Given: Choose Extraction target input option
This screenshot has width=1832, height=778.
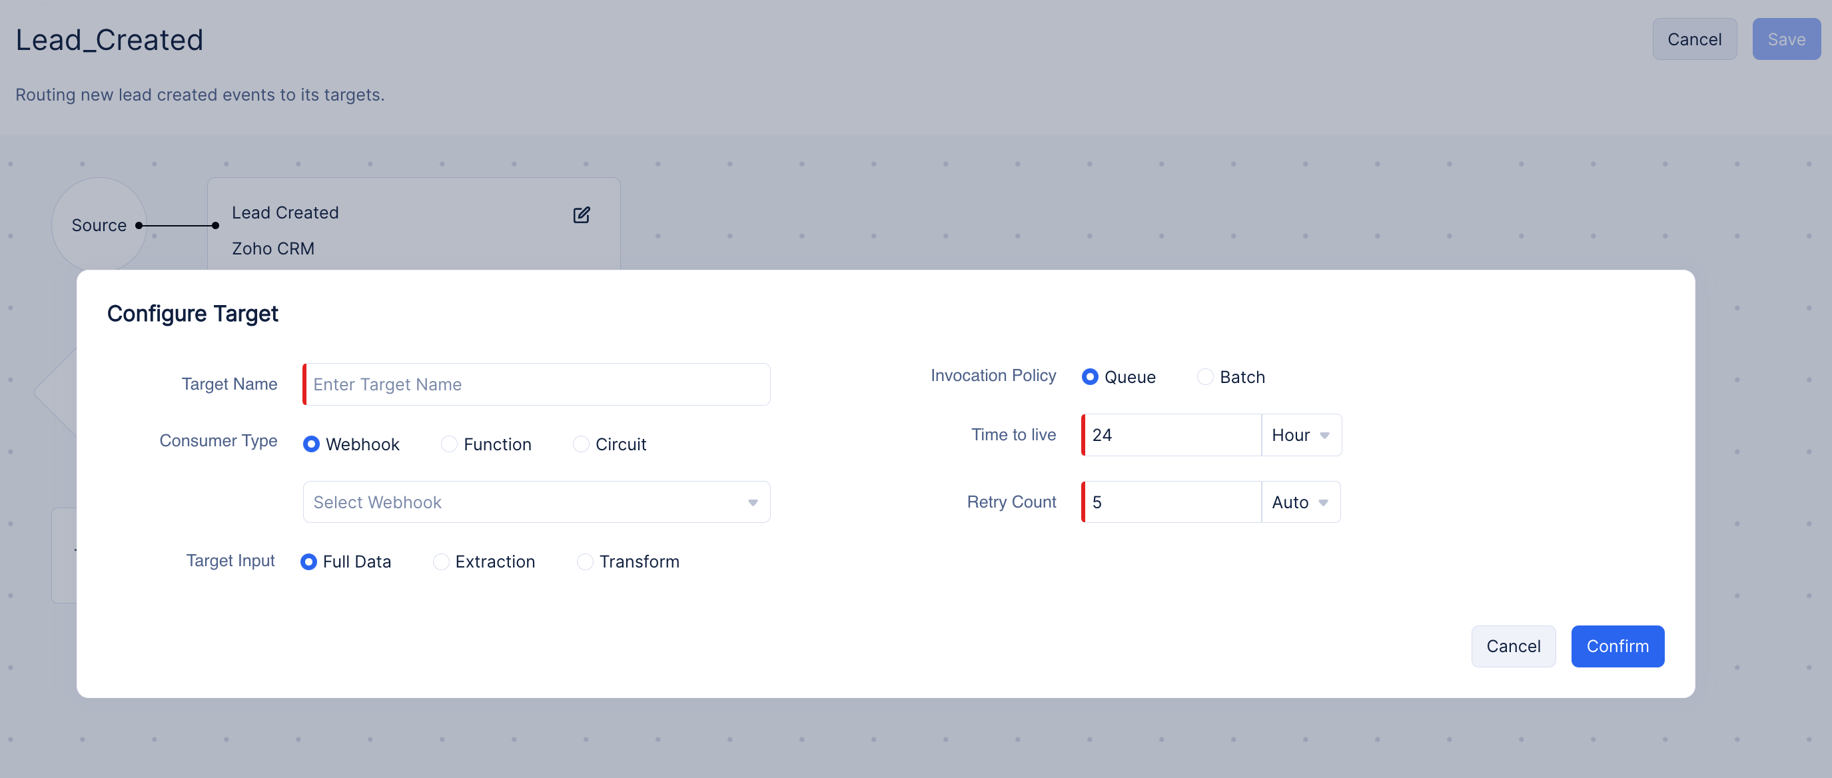Looking at the screenshot, I should pyautogui.click(x=440, y=561).
